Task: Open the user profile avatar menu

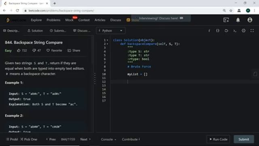Action: tap(250, 20)
